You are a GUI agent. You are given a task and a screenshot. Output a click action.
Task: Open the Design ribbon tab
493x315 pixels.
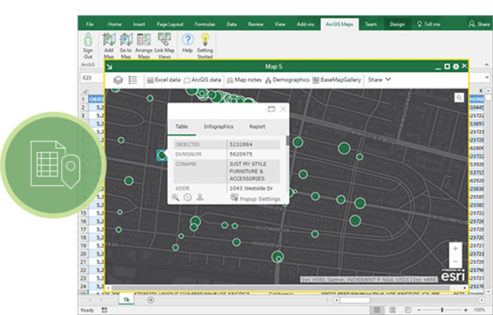point(397,24)
